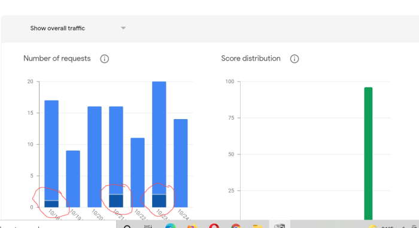Click dark blue segment of 10/21 bar
The image size is (419, 228).
pyautogui.click(x=116, y=200)
